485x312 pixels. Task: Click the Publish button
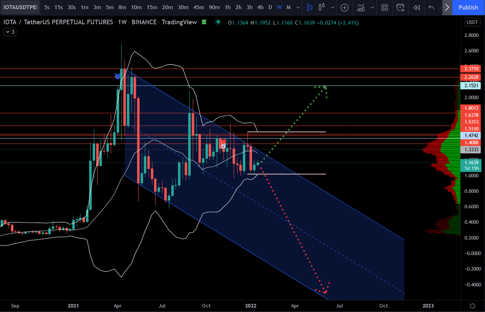468,7
